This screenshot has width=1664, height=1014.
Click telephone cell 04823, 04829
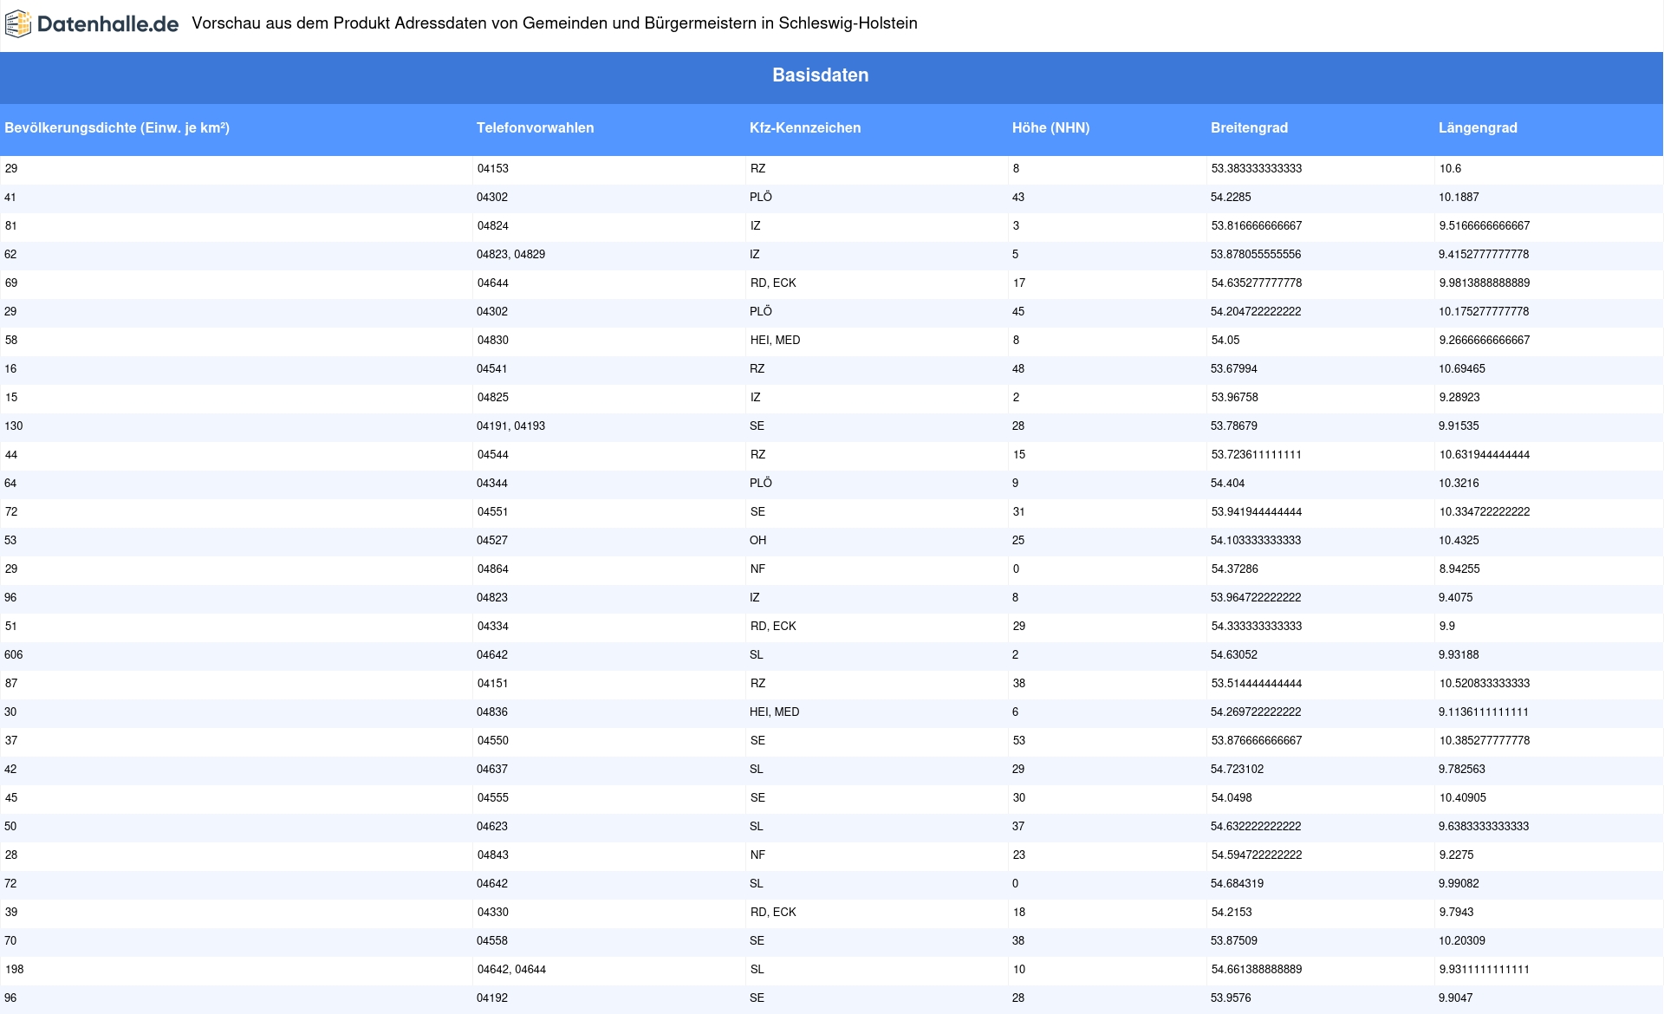511,255
